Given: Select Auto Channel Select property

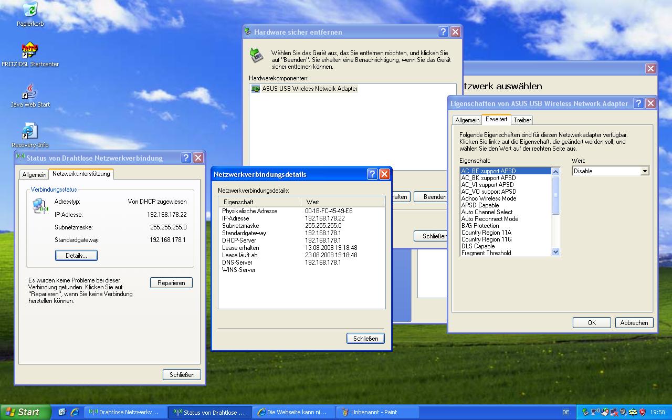Looking at the screenshot, I should 506,212.
